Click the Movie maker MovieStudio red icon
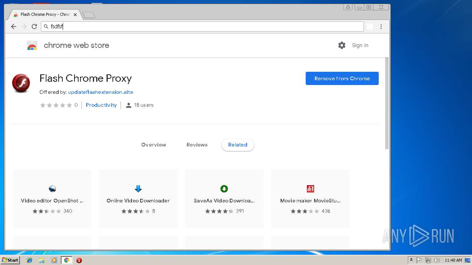Screen dimensions: 472x265 click(x=310, y=189)
